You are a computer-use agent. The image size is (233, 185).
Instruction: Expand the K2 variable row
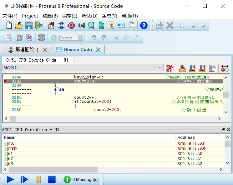[x=6, y=159]
